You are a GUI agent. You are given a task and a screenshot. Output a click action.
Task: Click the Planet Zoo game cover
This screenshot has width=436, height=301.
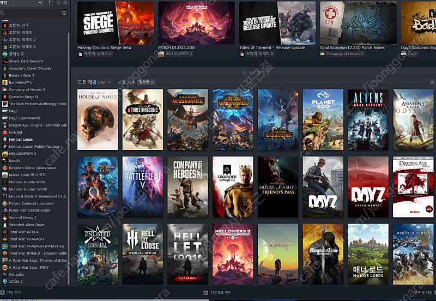click(x=323, y=119)
